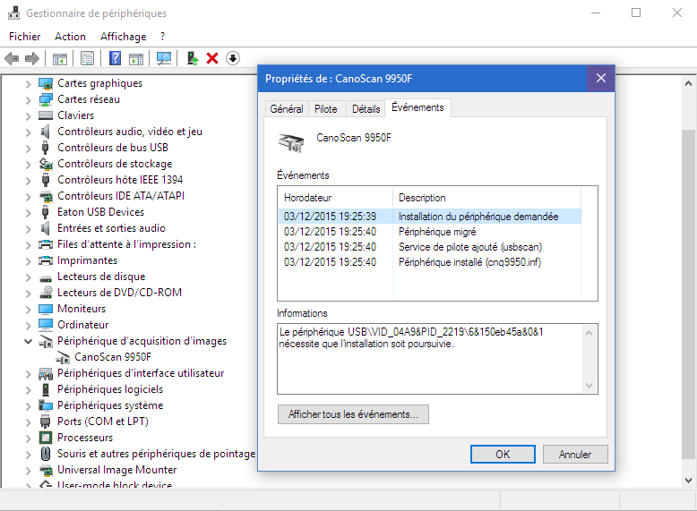Viewport: 697px width, 511px height.
Task: Click the show/hide console tree icon
Action: click(x=59, y=58)
